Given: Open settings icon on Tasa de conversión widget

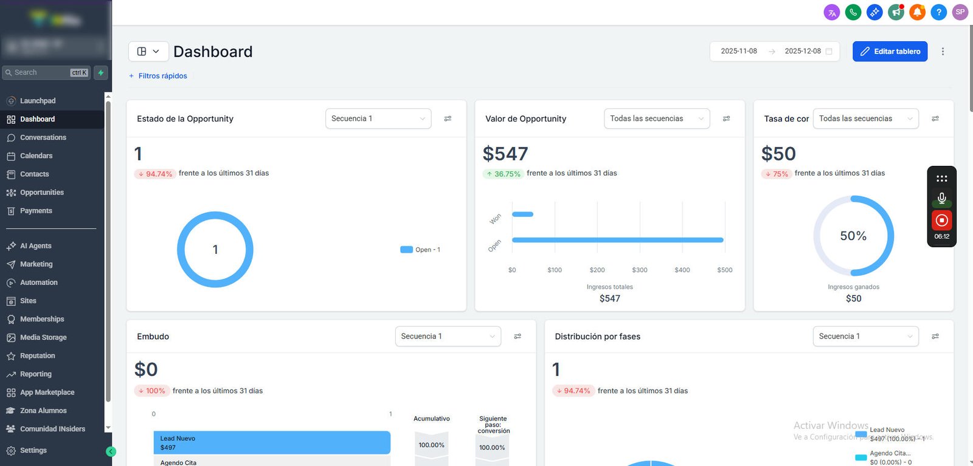Looking at the screenshot, I should coord(935,118).
